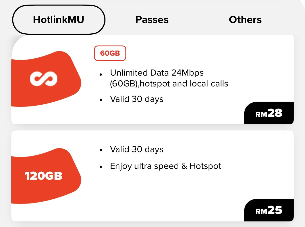Tap the 120GB red label
This screenshot has height=227, width=305.
(x=43, y=176)
